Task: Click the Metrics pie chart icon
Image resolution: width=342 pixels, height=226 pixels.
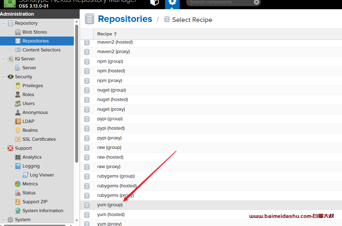Action: coord(18,184)
